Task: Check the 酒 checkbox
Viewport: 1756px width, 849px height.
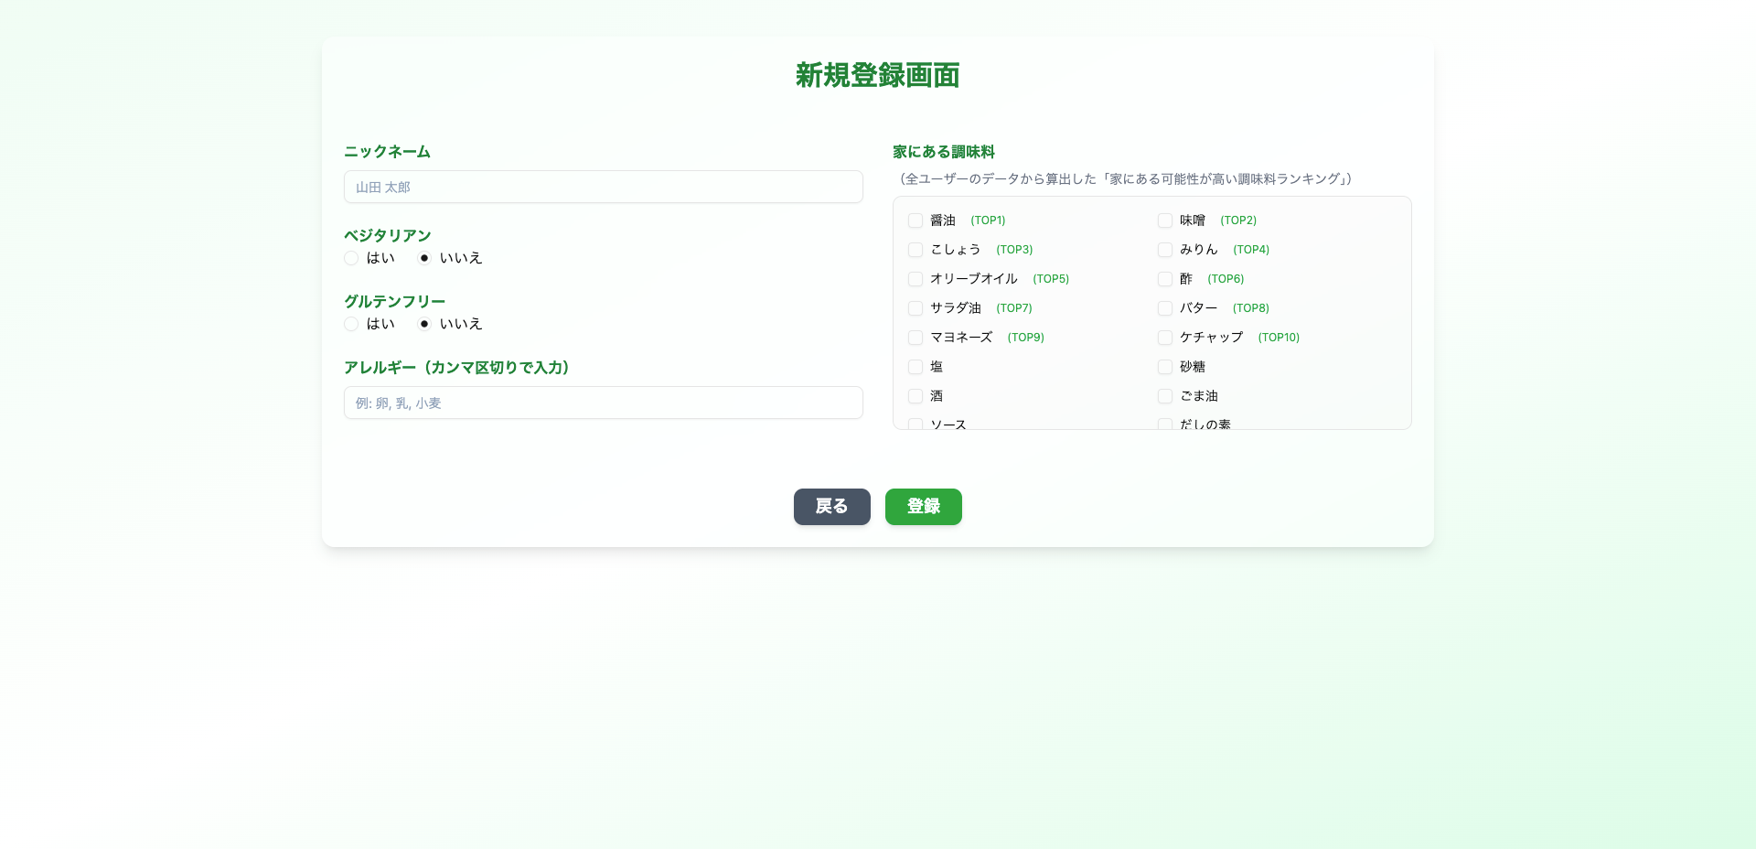Action: coord(915,396)
